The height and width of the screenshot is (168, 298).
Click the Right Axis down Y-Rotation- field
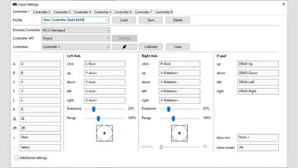pos(179,82)
